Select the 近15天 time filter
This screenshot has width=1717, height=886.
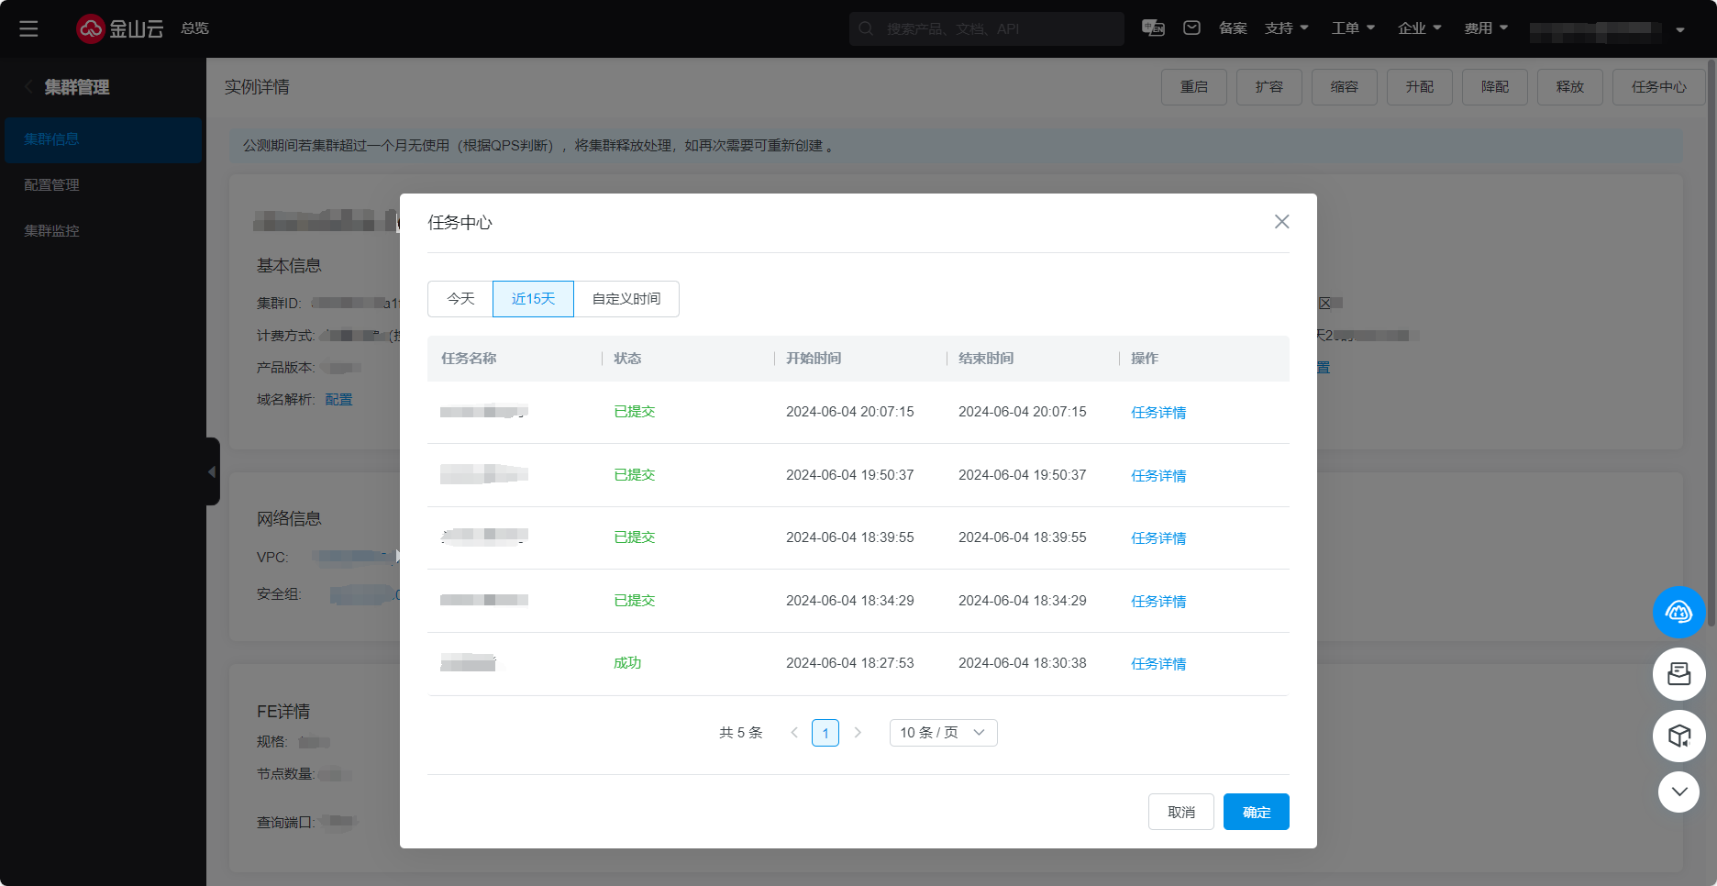[x=533, y=299]
